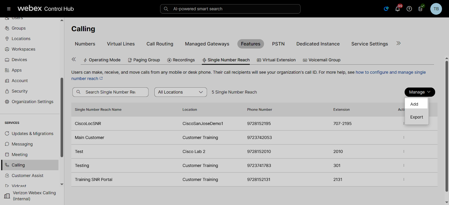
Task: Click the AI-powered smart search field
Action: tap(230, 9)
